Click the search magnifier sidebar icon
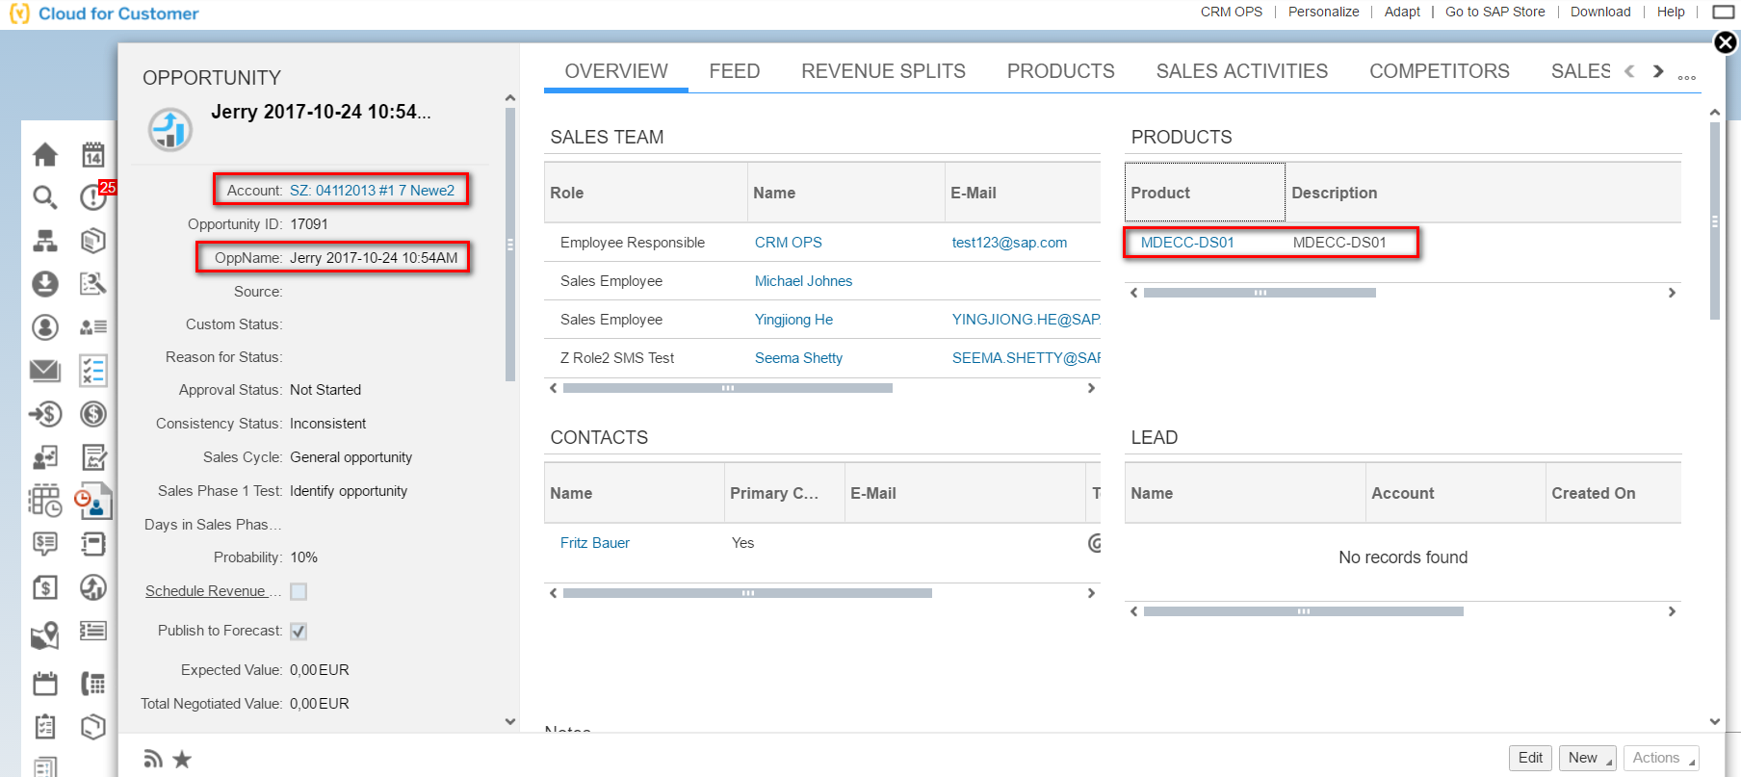 coord(45,197)
